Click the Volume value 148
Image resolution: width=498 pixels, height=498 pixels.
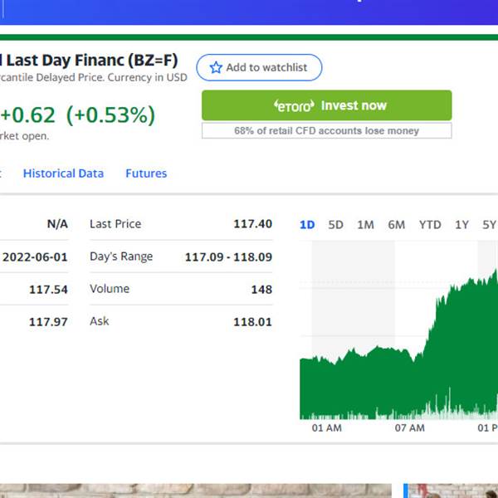[x=261, y=290]
